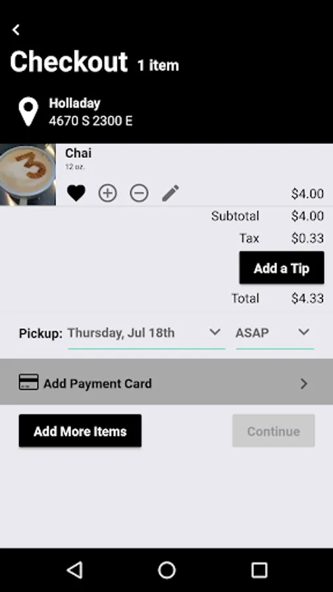Click the arrow on Add Payment Card

tap(304, 384)
